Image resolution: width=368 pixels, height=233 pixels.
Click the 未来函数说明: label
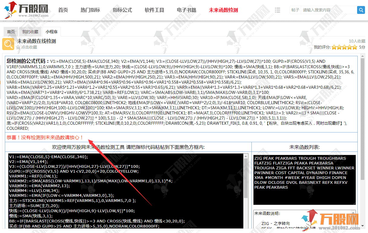click(x=267, y=213)
